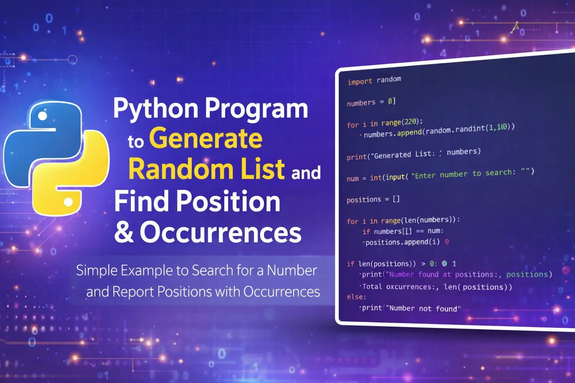The image size is (575, 383).
Task: Click the glowing orange node on the circuit line
Action: point(23,57)
